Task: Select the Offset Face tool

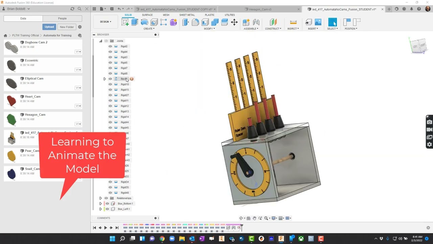Action: coord(224,22)
